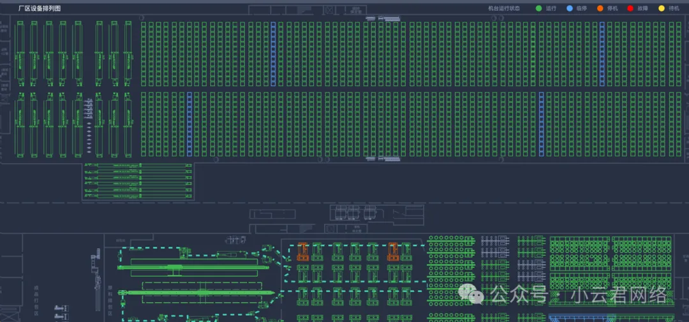Click the red 故障 status legend dot
689x322 pixels.
[630, 8]
